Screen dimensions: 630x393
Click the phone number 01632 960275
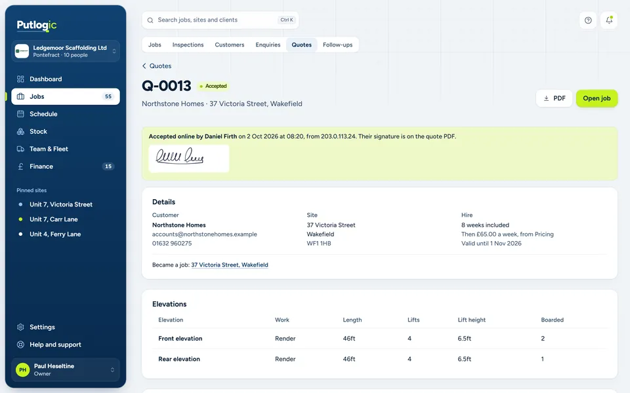(172, 244)
